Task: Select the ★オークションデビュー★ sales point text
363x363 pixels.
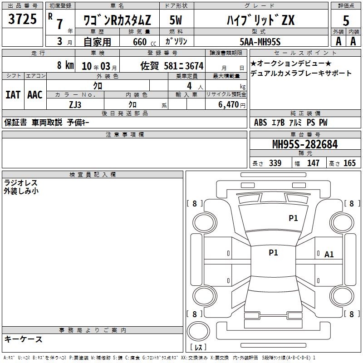Action: tap(291, 63)
